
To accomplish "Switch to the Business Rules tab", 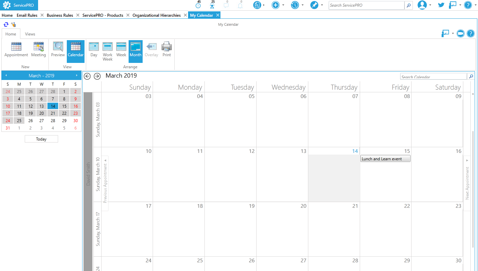I will 60,15.
